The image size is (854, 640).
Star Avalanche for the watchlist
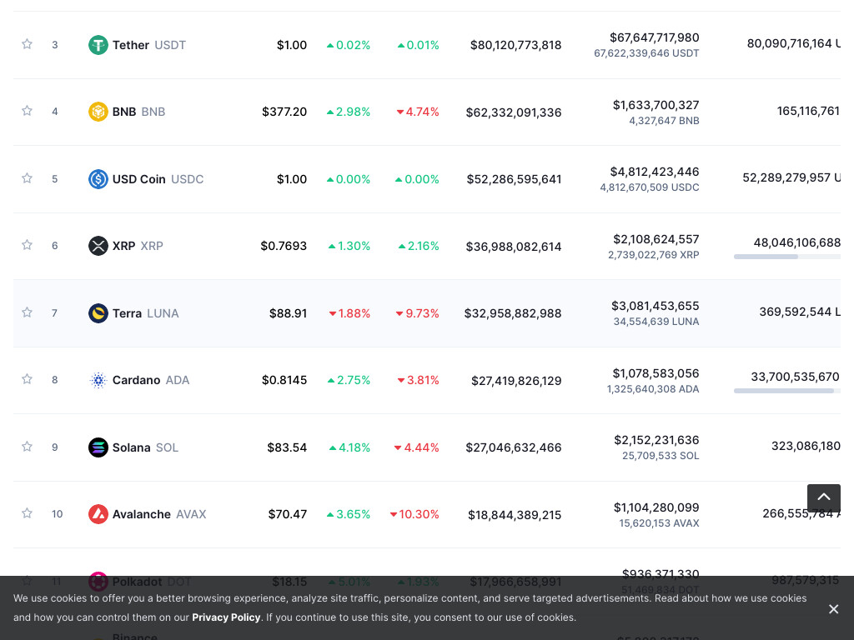tap(27, 513)
